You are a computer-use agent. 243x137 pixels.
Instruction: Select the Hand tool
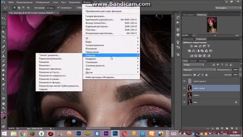pyautogui.click(x=3, y=104)
